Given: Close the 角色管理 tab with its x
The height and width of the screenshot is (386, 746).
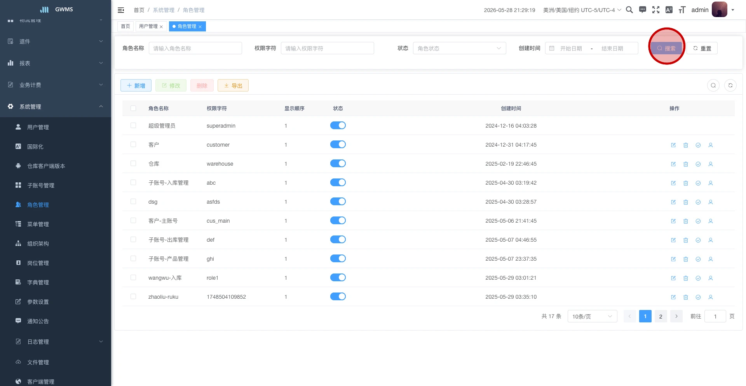Looking at the screenshot, I should tap(200, 27).
